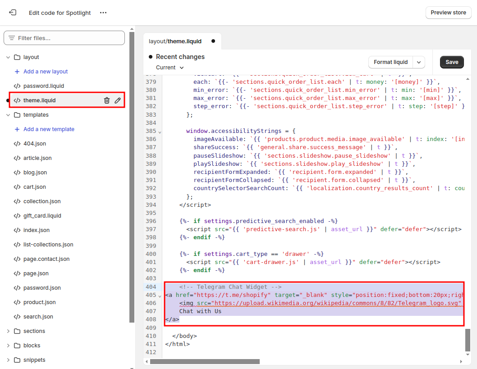Select theme.liquid in file tree
Image resolution: width=477 pixels, height=369 pixels.
coord(40,100)
